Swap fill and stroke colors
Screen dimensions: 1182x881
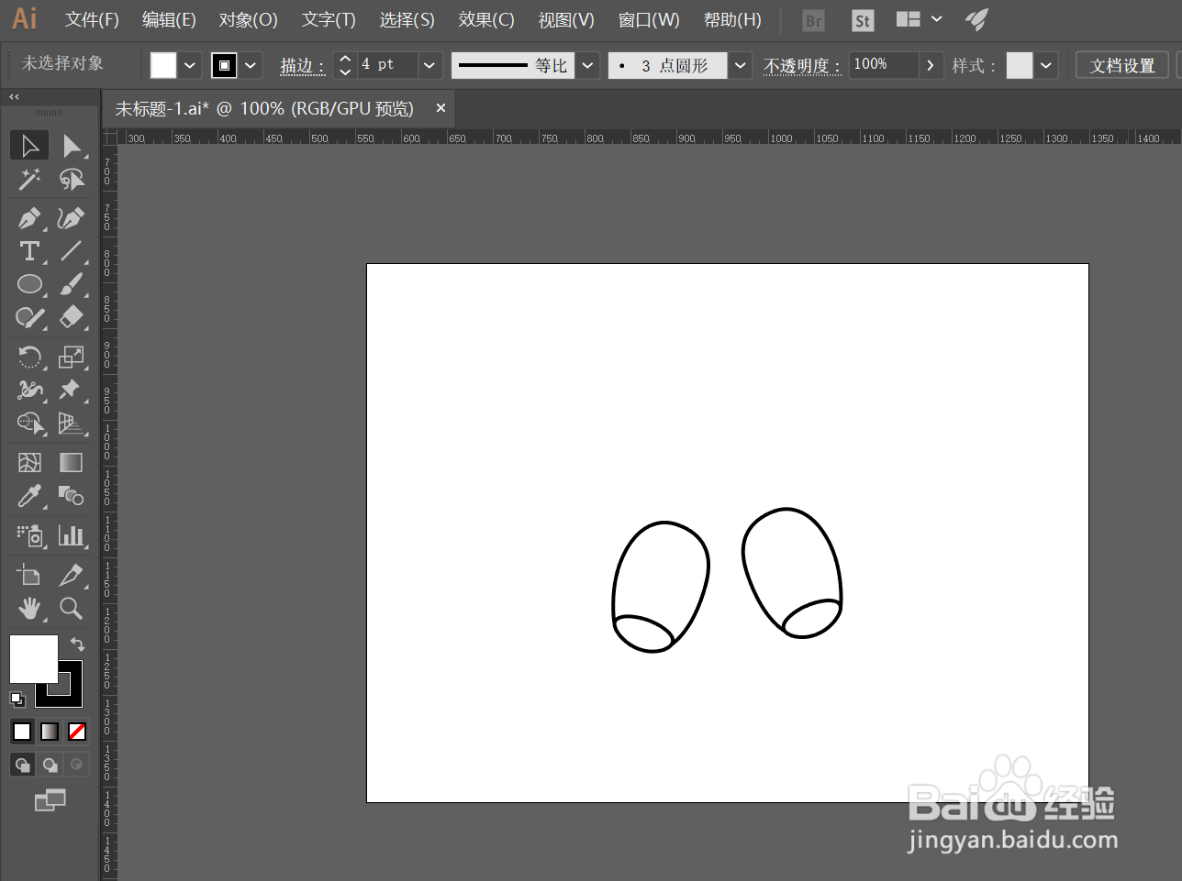tap(77, 644)
